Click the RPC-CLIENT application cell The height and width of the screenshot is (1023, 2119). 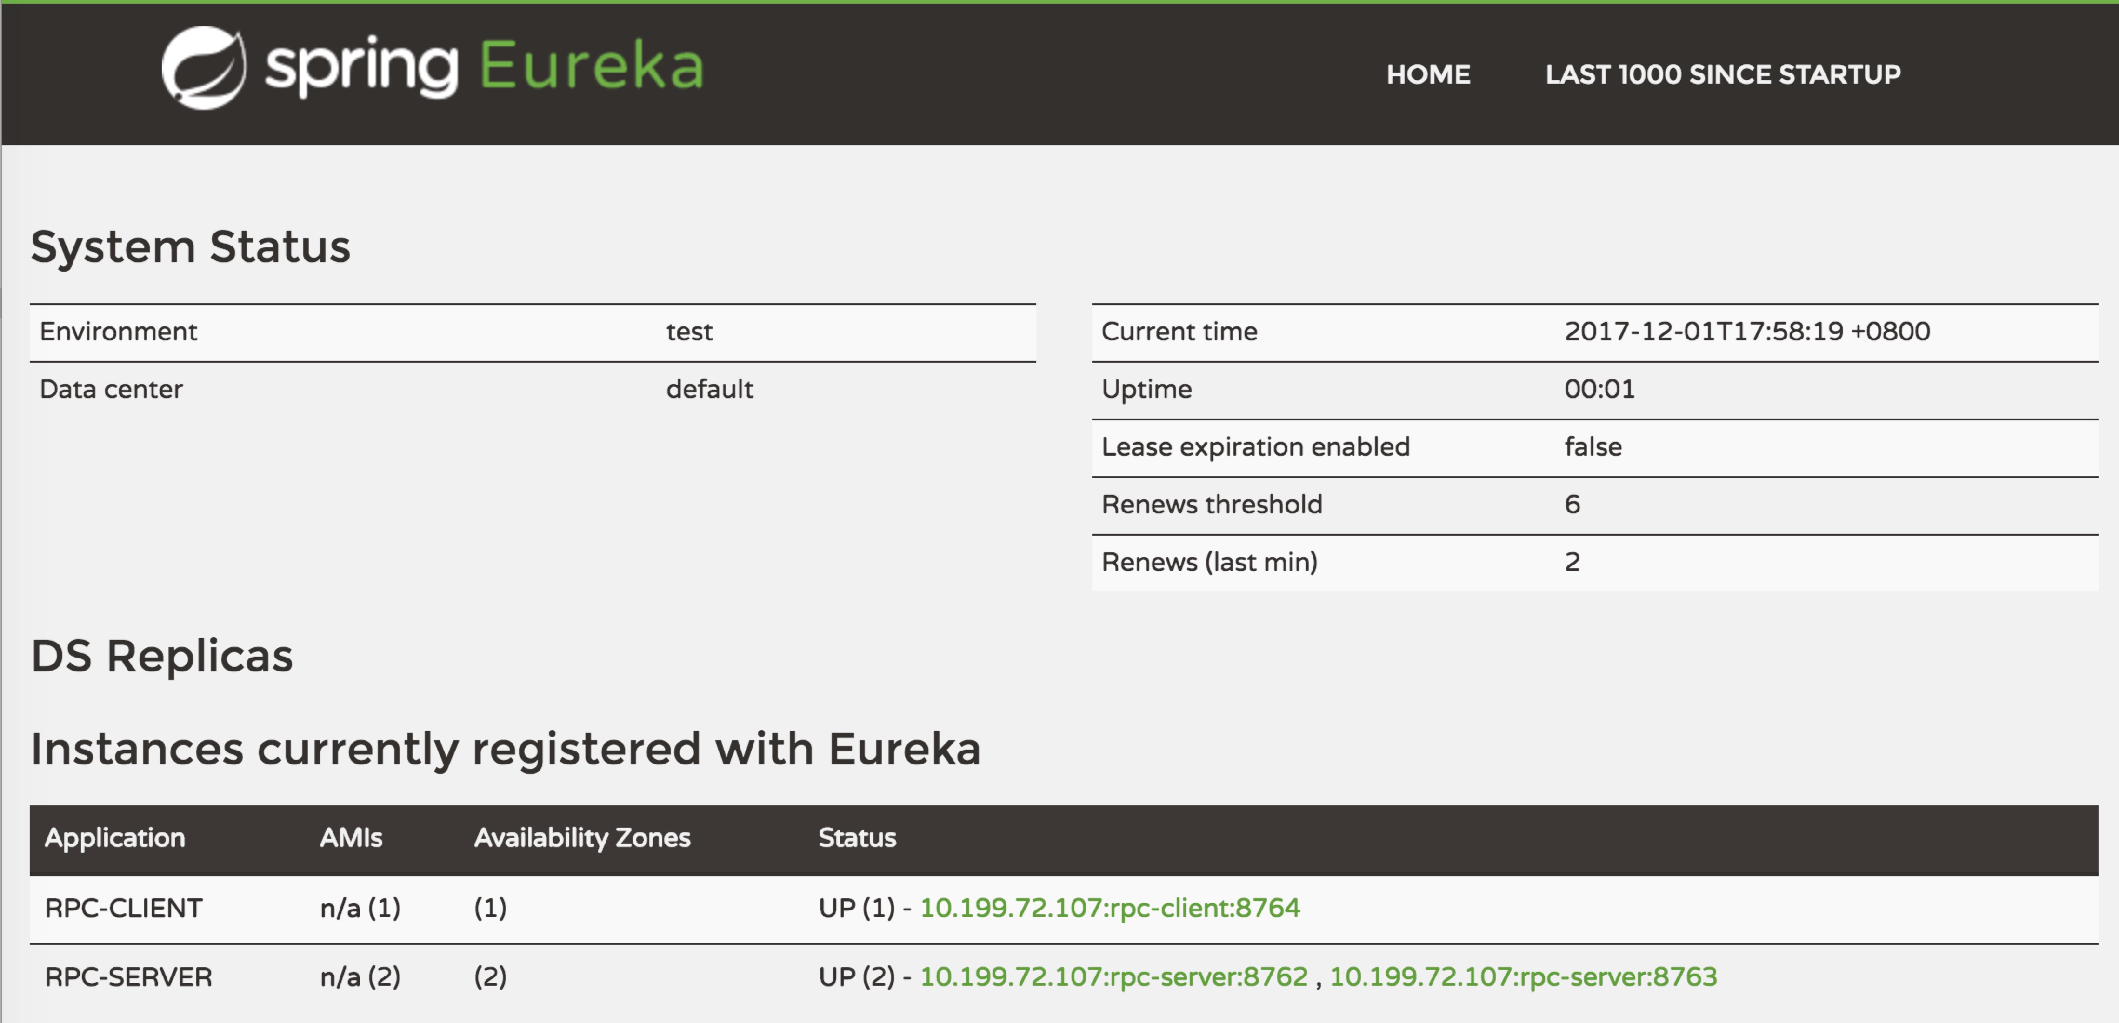point(123,908)
